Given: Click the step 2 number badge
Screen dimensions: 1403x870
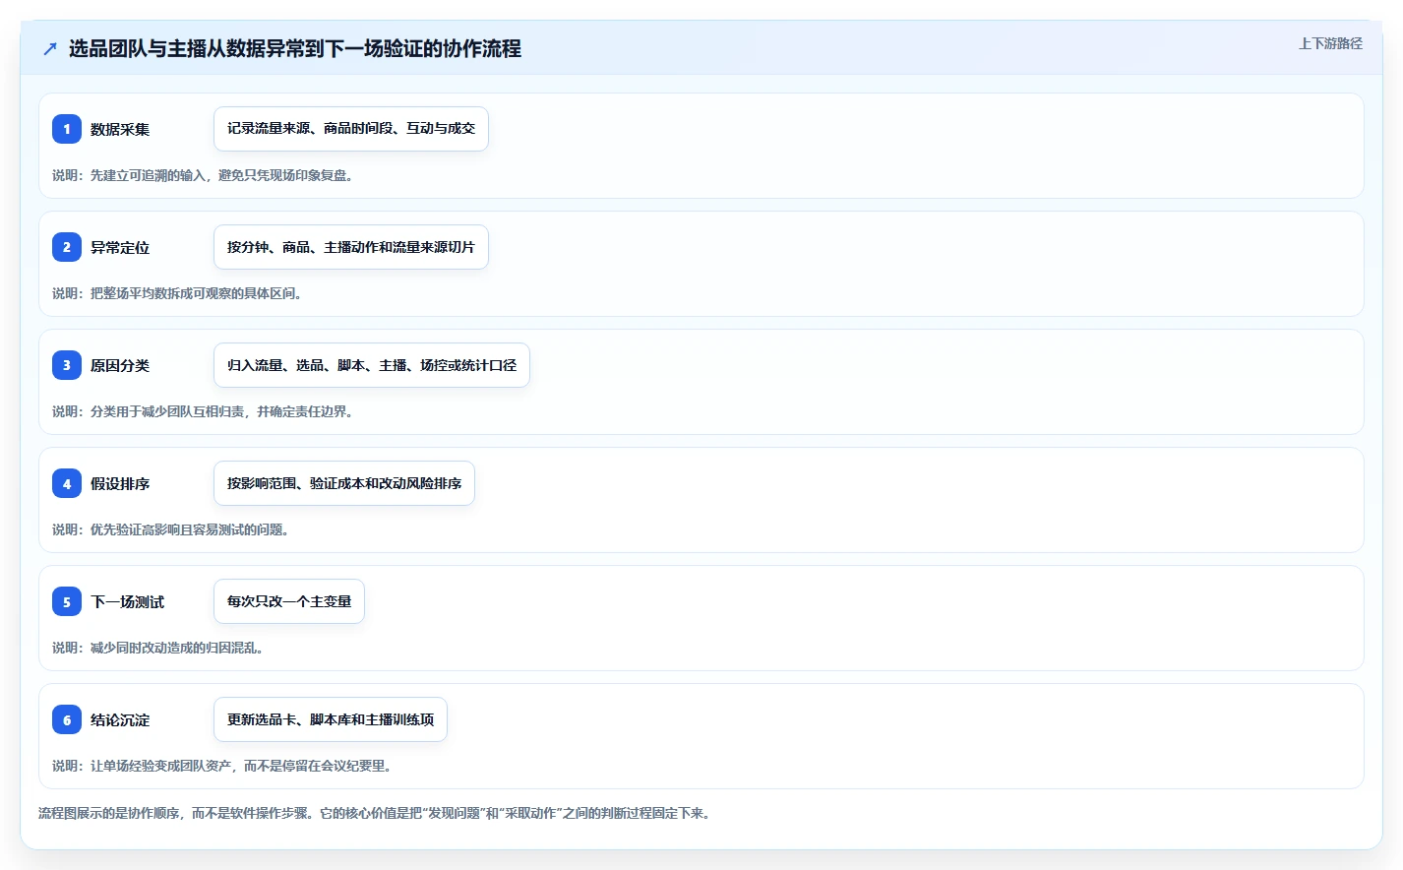Looking at the screenshot, I should coord(67,247).
